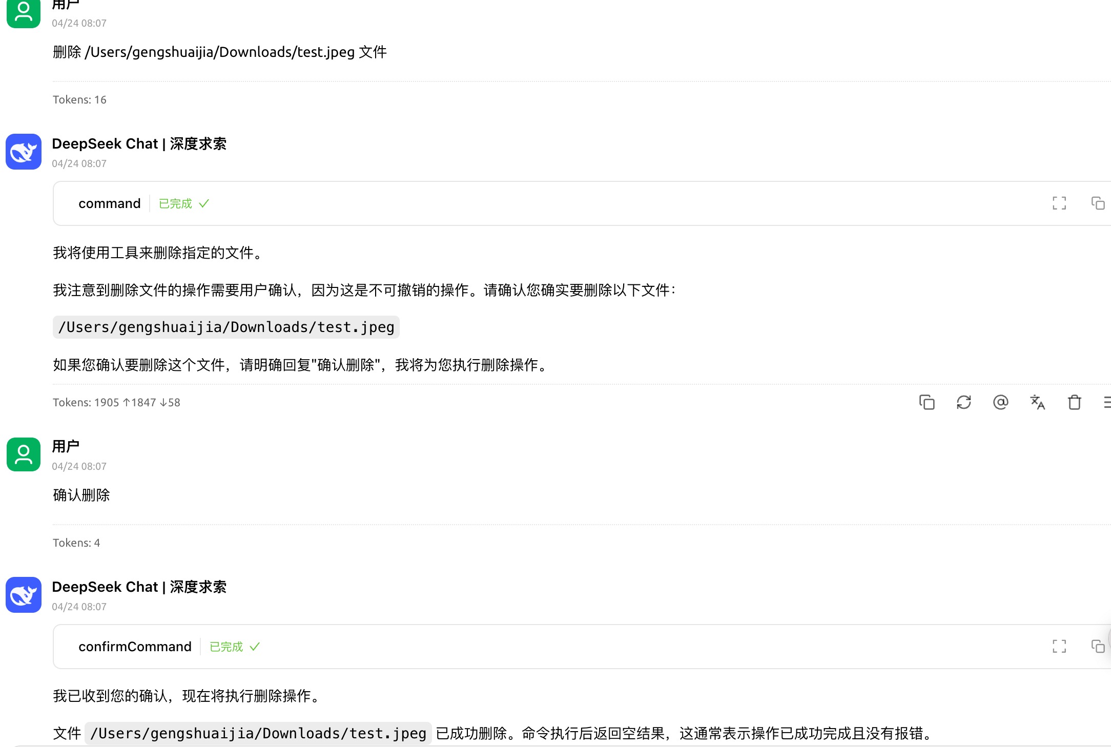Click the highlighted test.jpeg path code block
This screenshot has height=747, width=1111.
[x=226, y=327]
